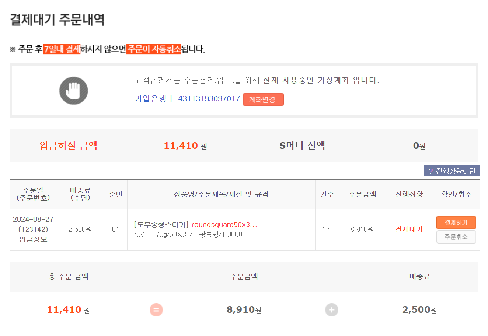Image resolution: width=488 pixels, height=336 pixels.
Task: Click the gray hand stop icon
Action: point(74,91)
